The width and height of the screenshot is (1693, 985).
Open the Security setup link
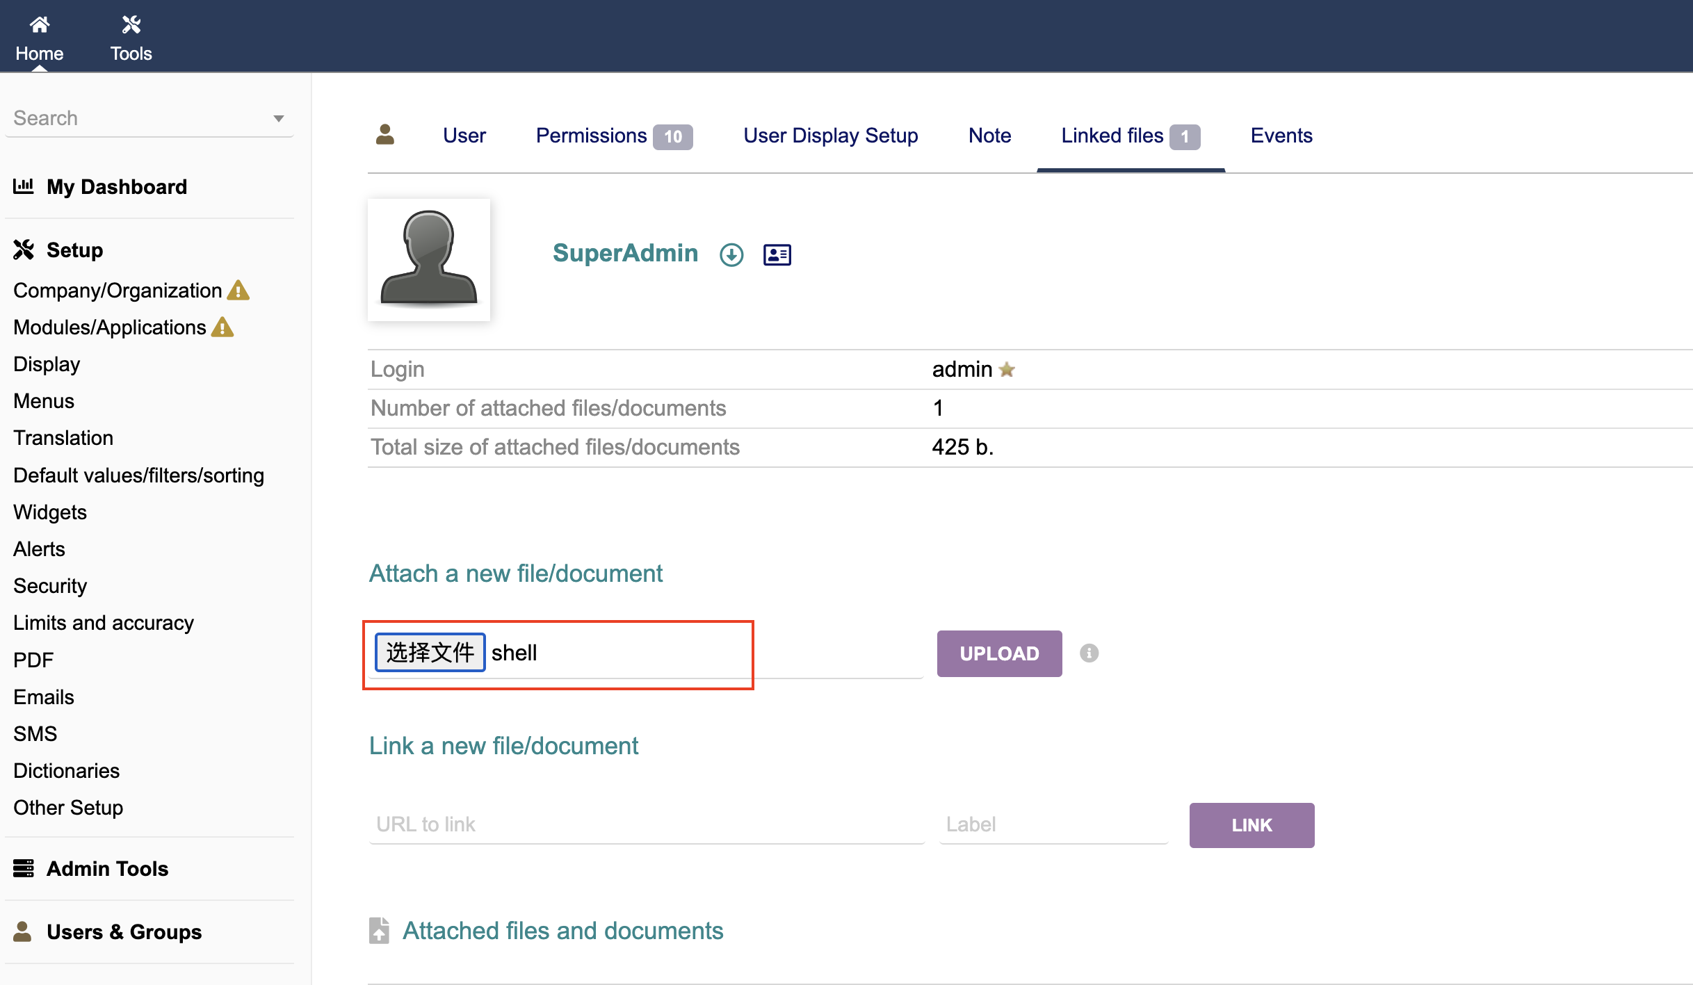pos(50,585)
